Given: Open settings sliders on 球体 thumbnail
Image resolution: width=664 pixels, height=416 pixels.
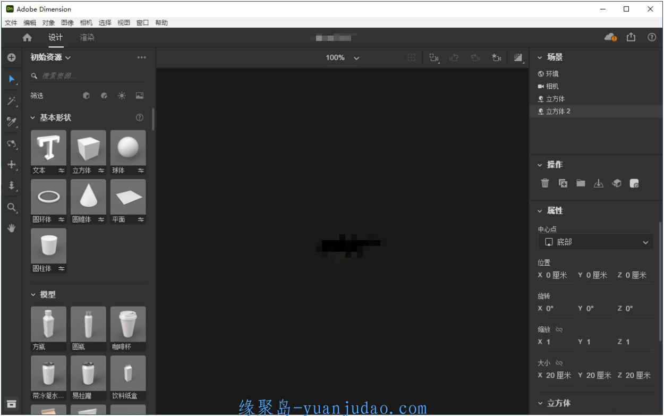Looking at the screenshot, I should tap(141, 170).
